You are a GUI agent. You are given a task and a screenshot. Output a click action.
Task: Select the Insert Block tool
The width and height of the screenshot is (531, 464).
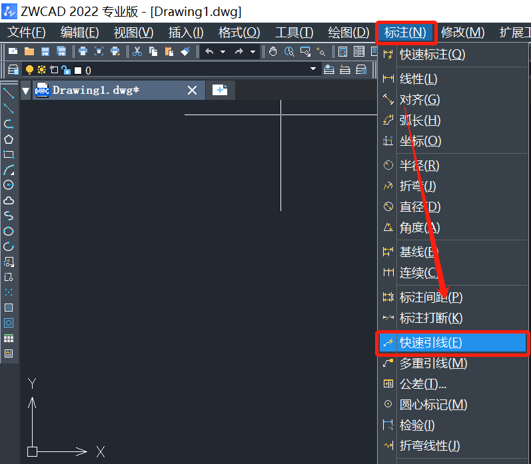[x=9, y=262]
